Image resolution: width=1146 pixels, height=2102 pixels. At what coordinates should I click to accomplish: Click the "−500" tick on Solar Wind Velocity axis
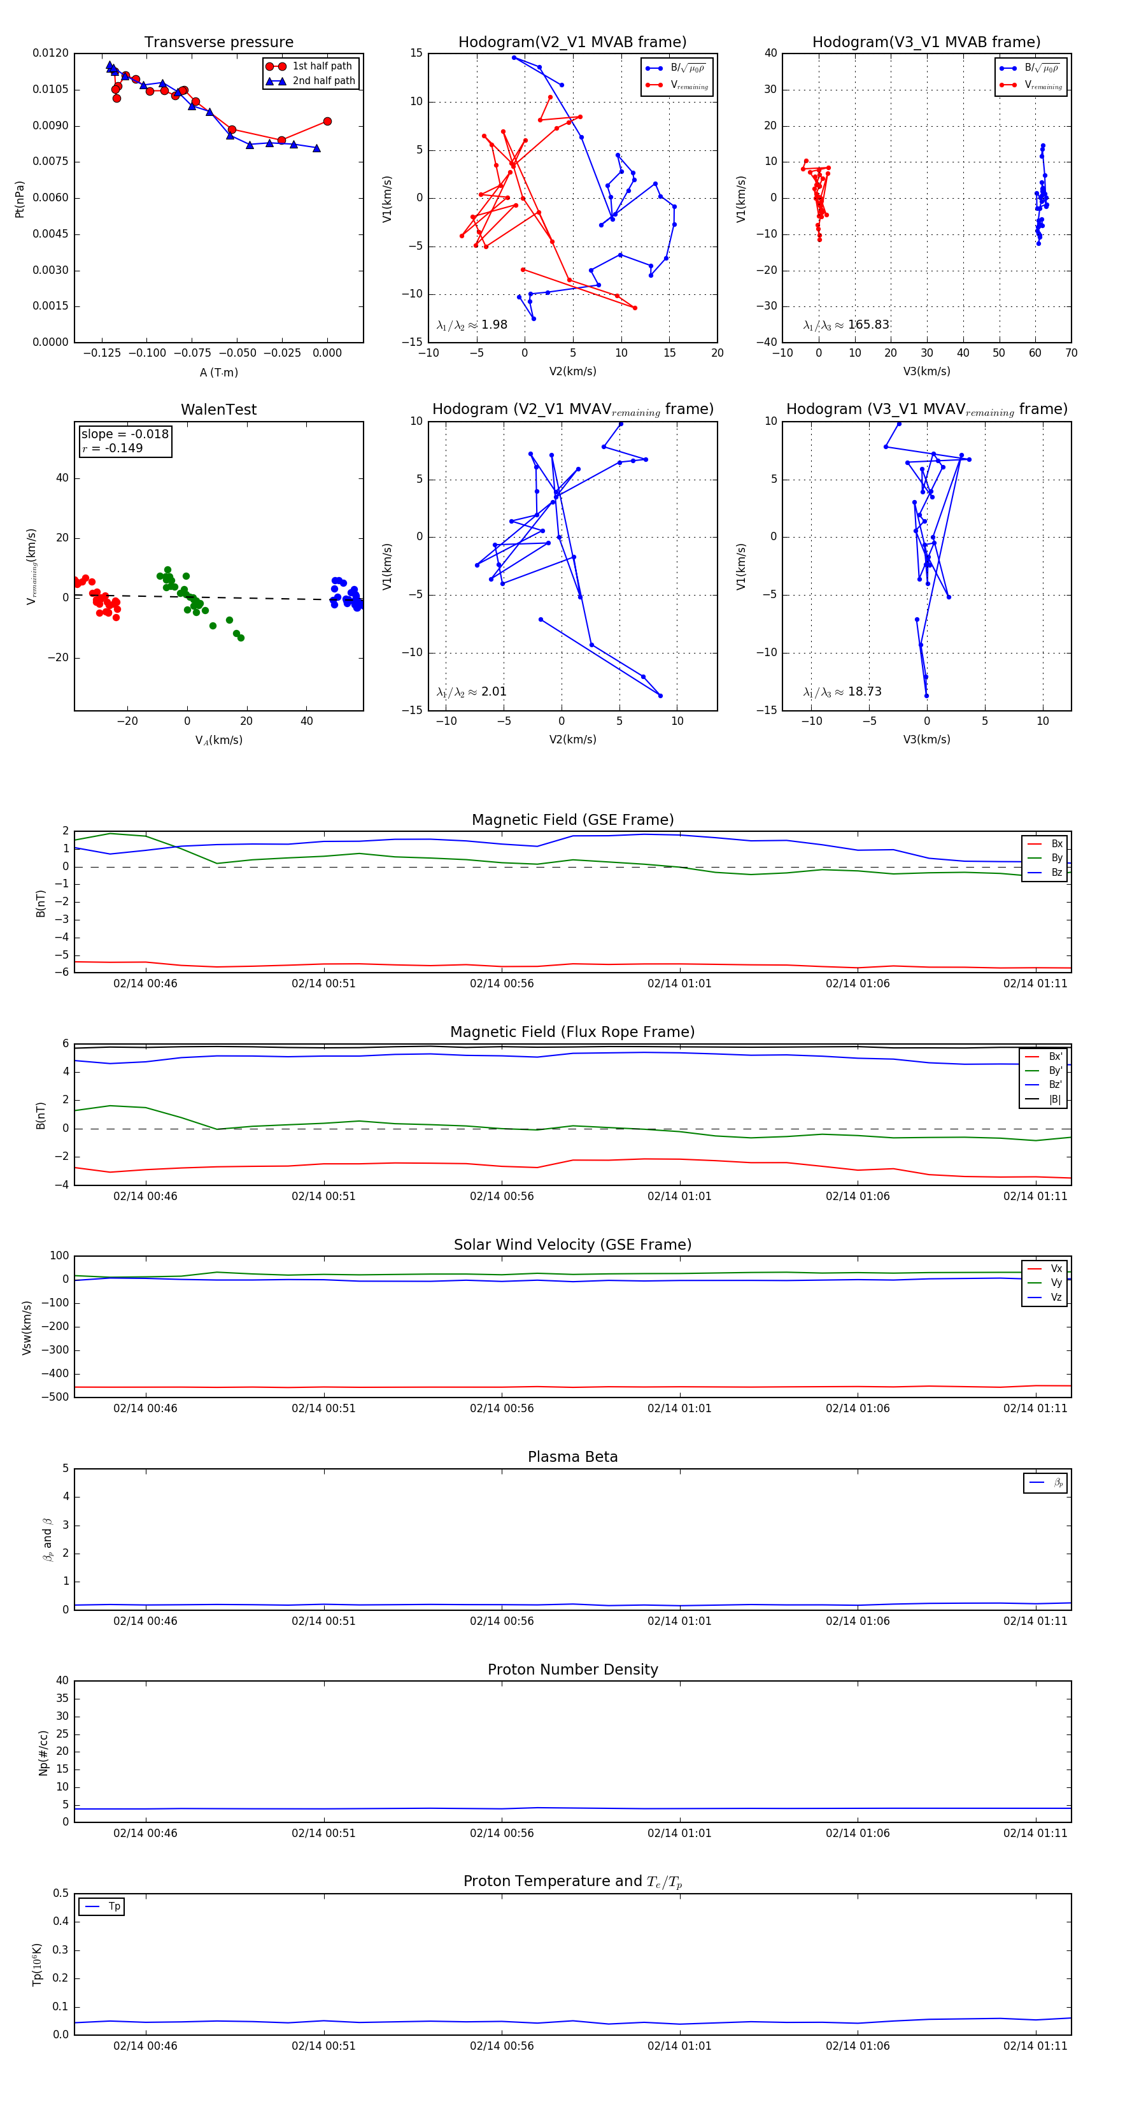pos(54,1397)
